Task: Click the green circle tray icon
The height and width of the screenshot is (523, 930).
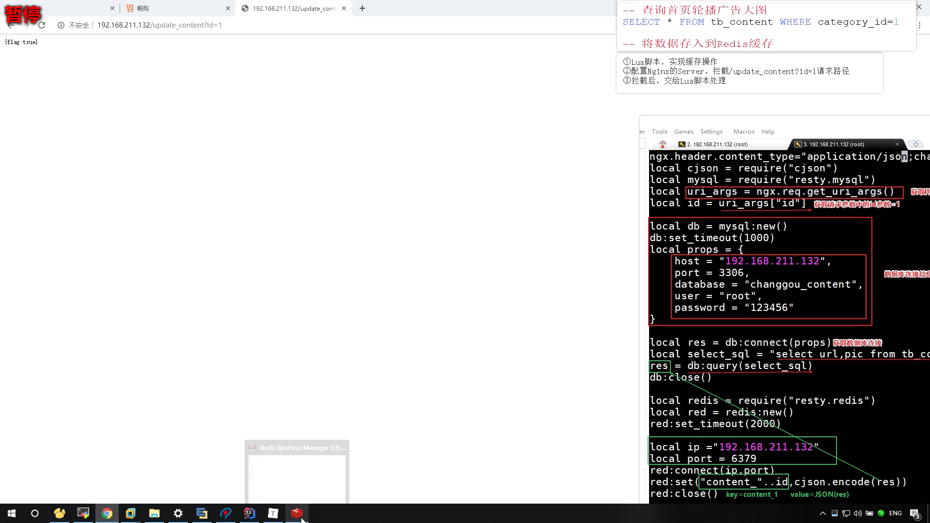Action: coord(881,513)
